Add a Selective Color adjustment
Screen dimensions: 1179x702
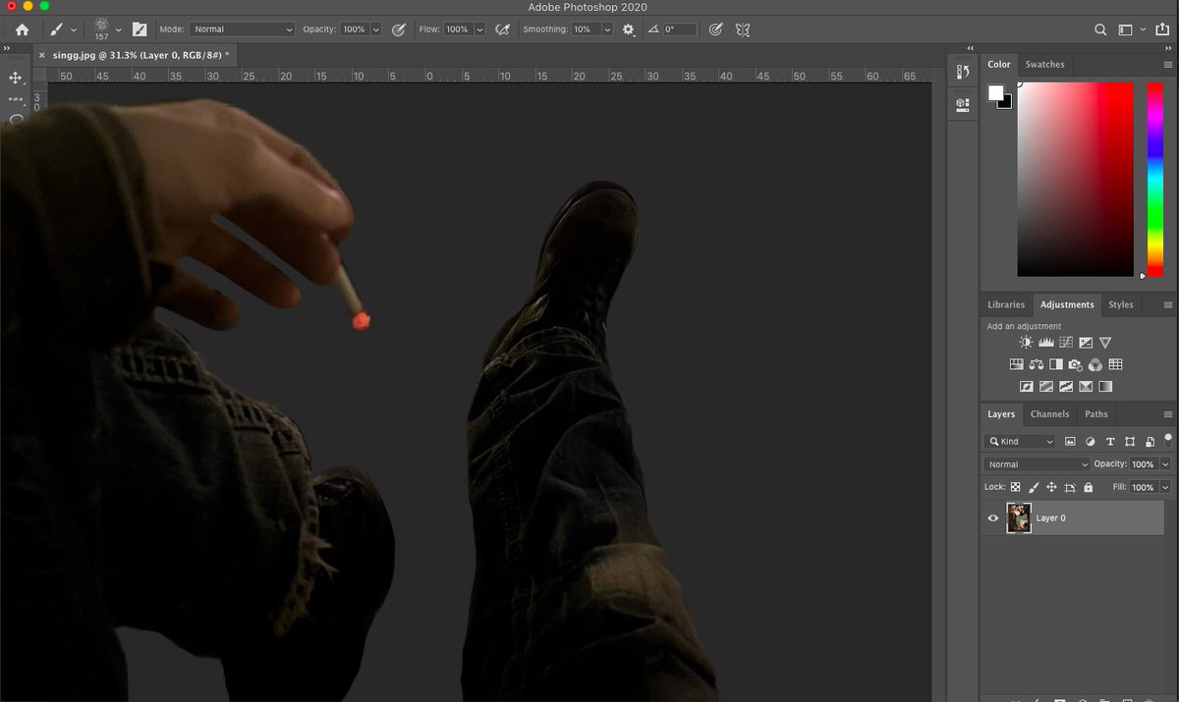coord(1085,387)
